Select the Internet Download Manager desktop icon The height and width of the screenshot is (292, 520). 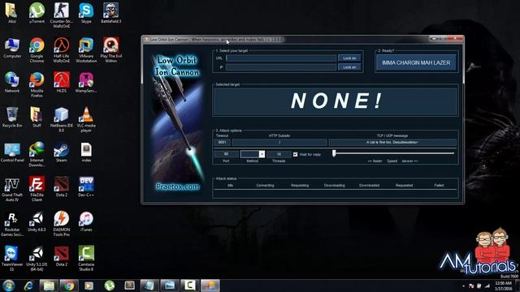point(37,155)
